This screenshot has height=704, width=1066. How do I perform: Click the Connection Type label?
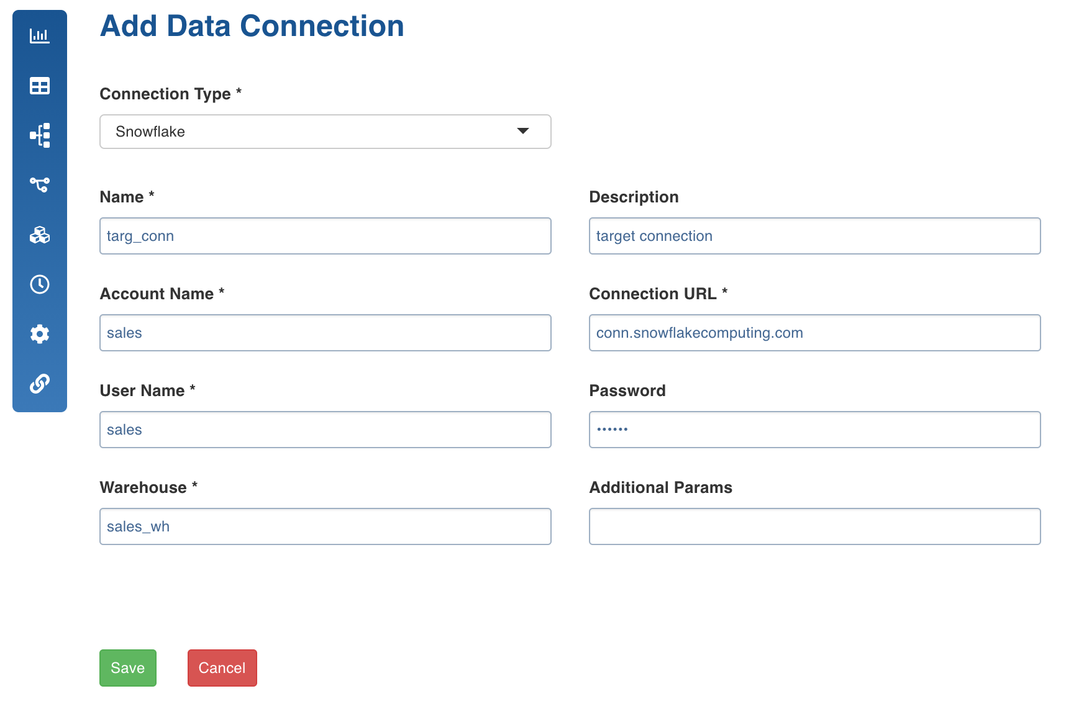(x=171, y=94)
